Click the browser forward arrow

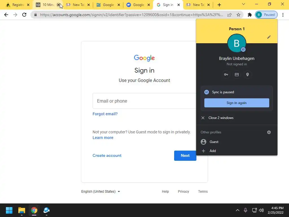click(x=15, y=15)
